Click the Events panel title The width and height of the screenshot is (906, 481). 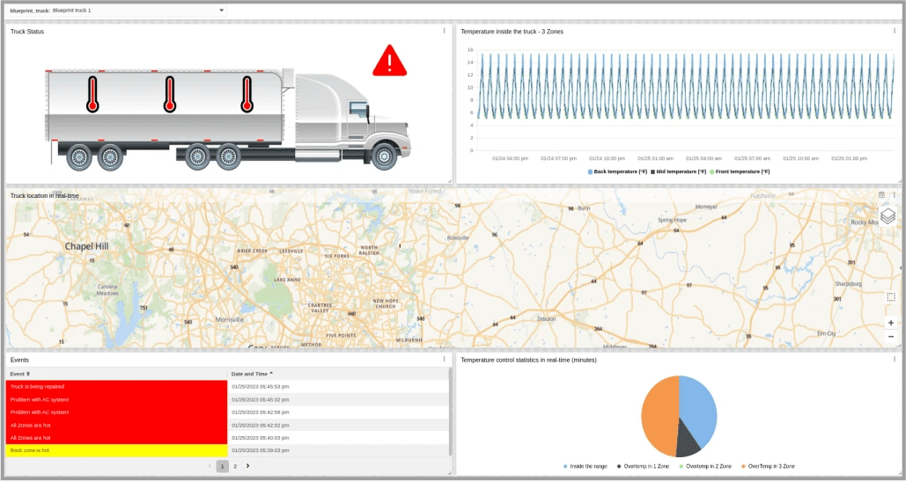point(19,360)
